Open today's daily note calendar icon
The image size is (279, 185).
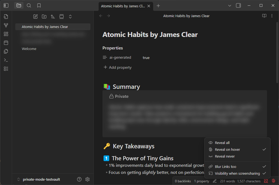(6, 43)
